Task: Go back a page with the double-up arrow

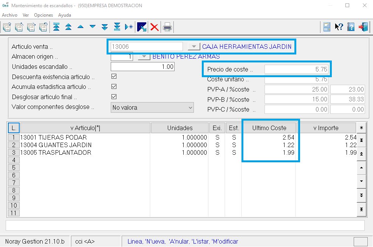Action: click(68, 27)
